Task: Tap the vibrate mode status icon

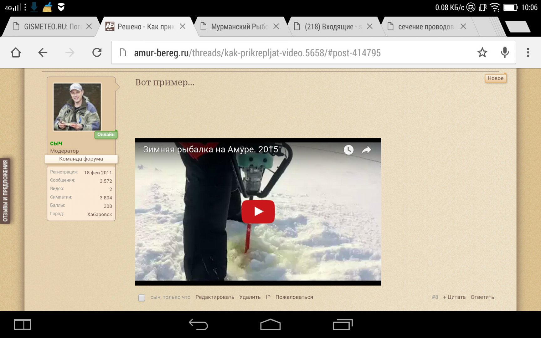Action: point(482,7)
